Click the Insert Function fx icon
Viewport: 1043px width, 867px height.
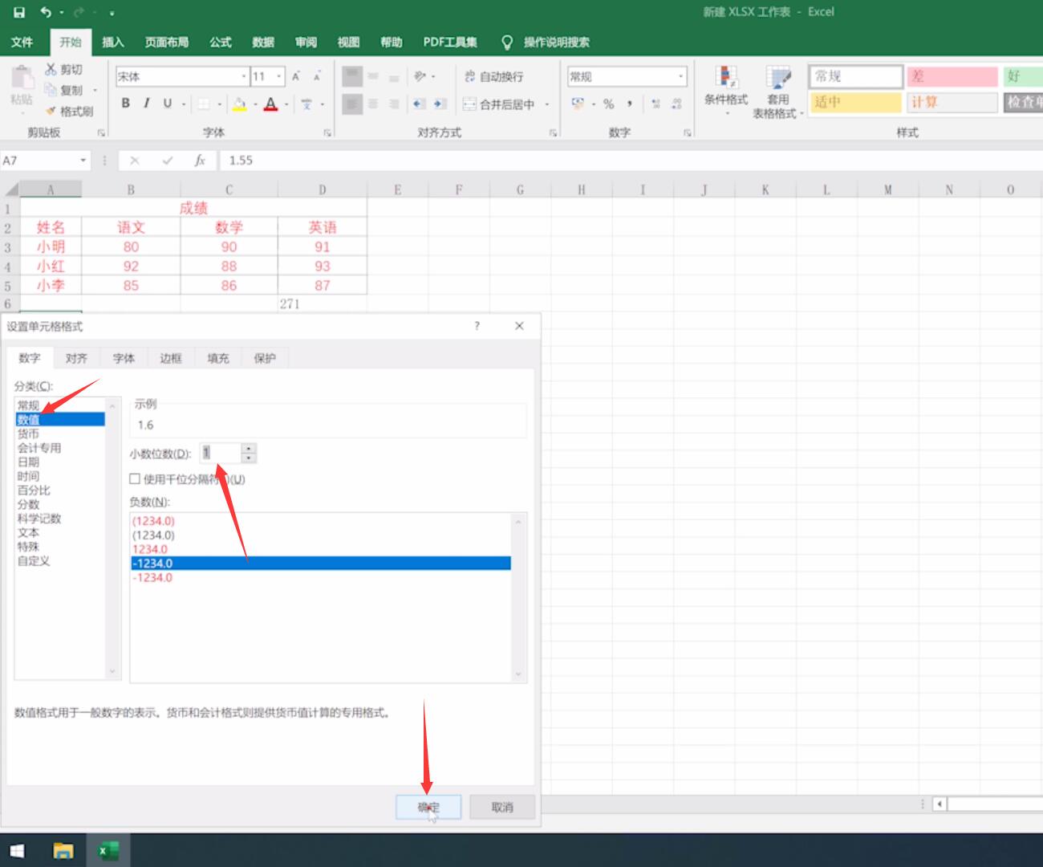point(200,161)
